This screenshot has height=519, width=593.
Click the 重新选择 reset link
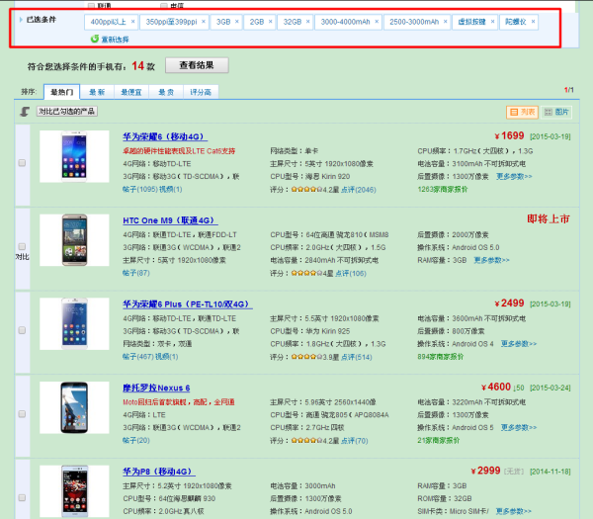pos(115,40)
